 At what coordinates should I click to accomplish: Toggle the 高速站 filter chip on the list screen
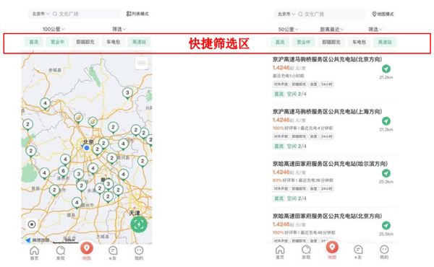pos(385,43)
